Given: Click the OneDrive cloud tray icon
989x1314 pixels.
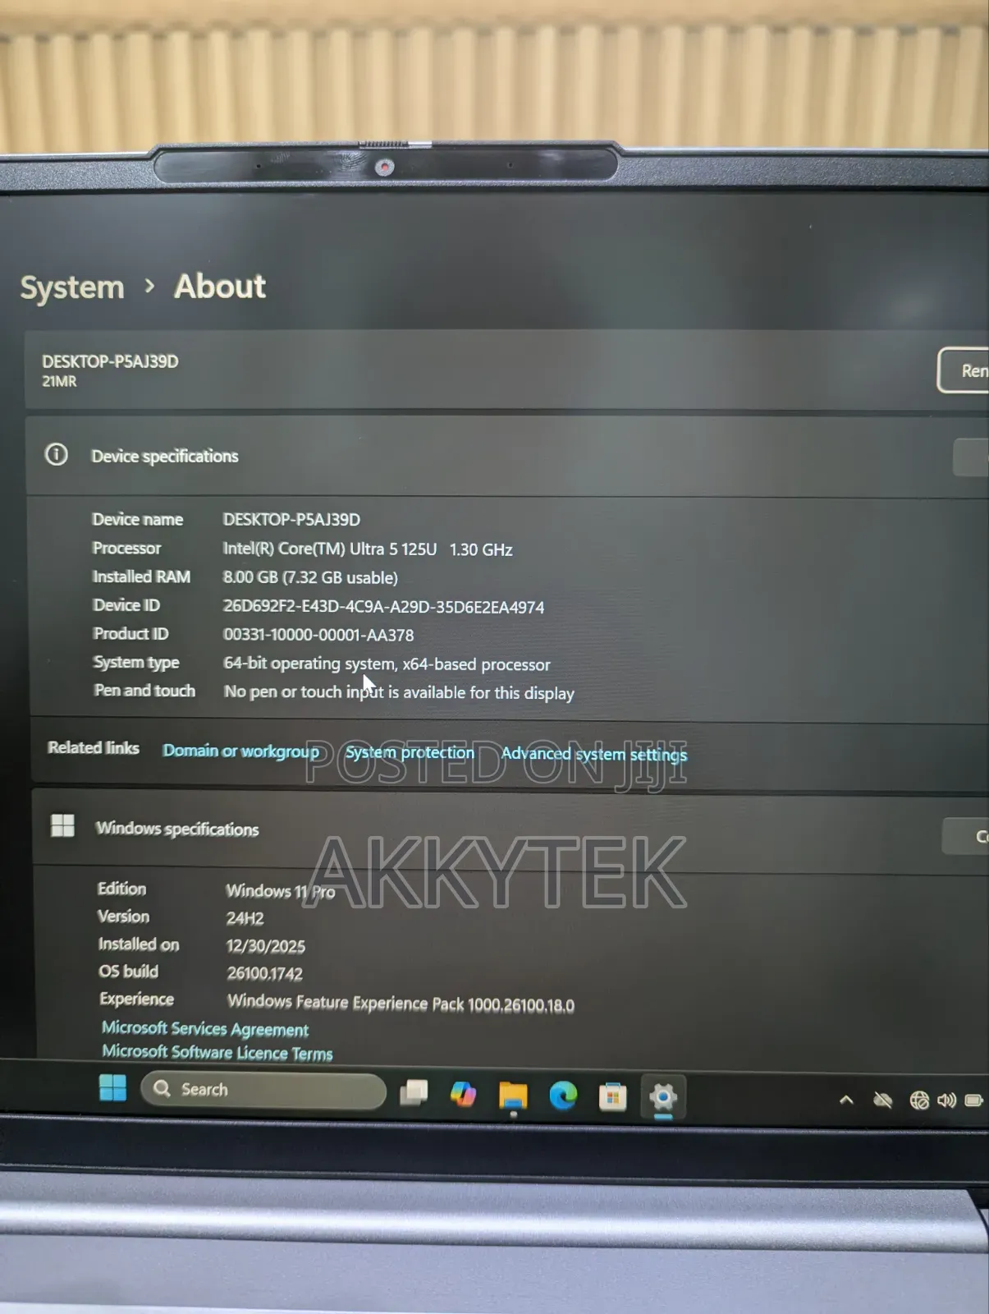Looking at the screenshot, I should [883, 1100].
